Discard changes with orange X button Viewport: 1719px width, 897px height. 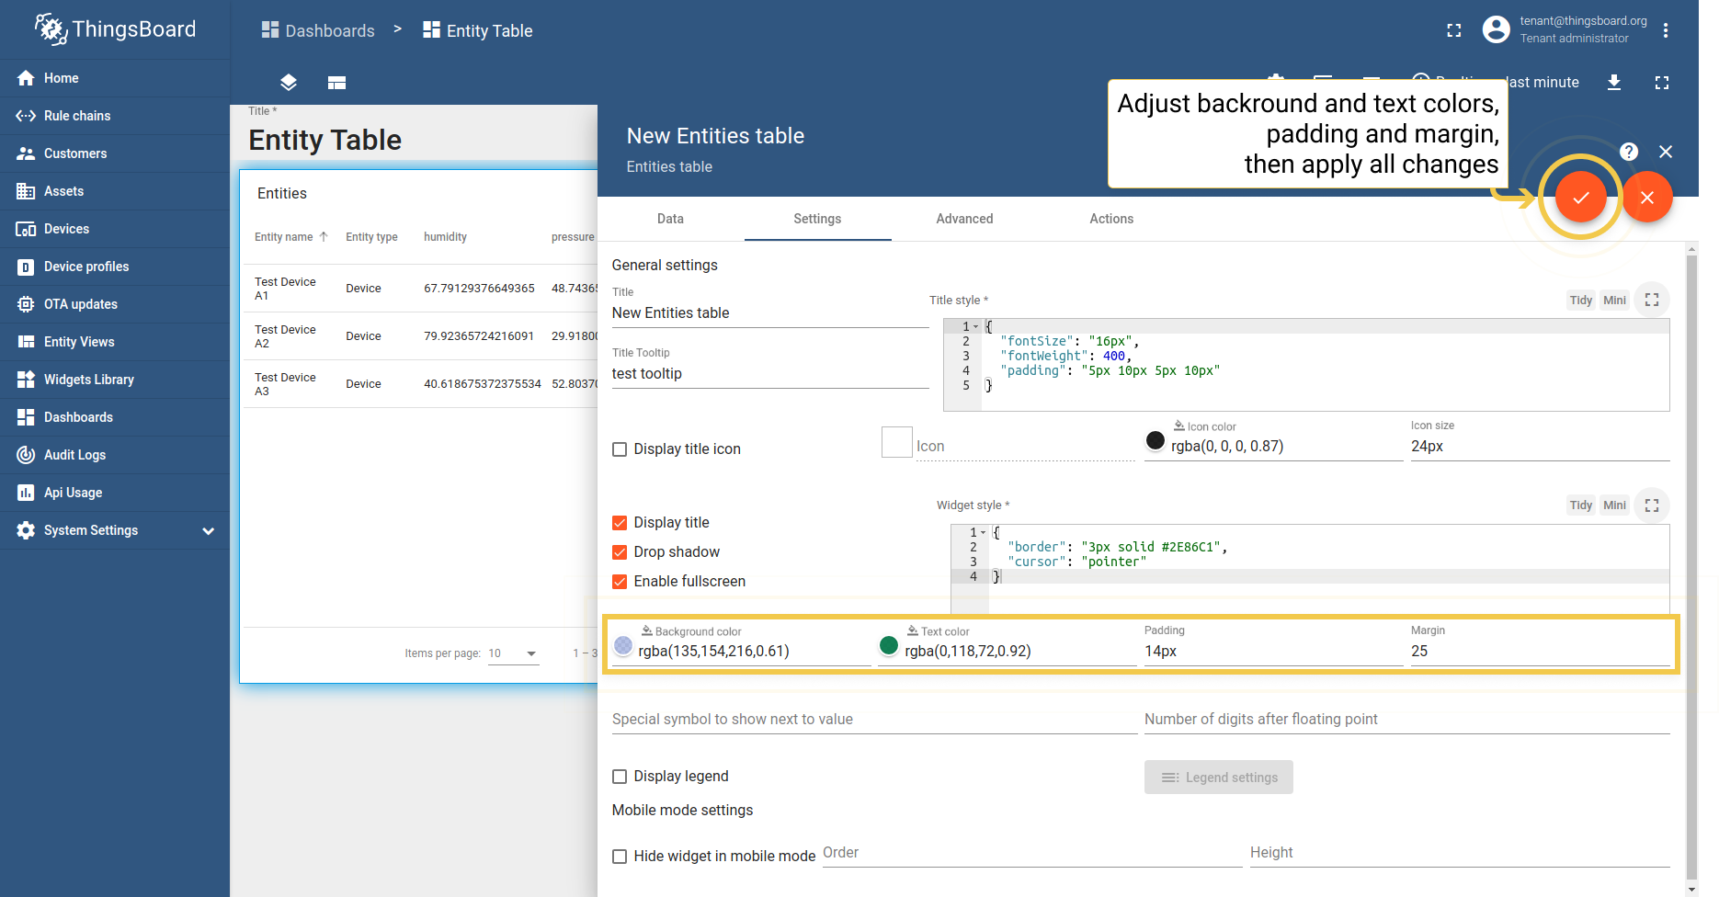pos(1646,197)
